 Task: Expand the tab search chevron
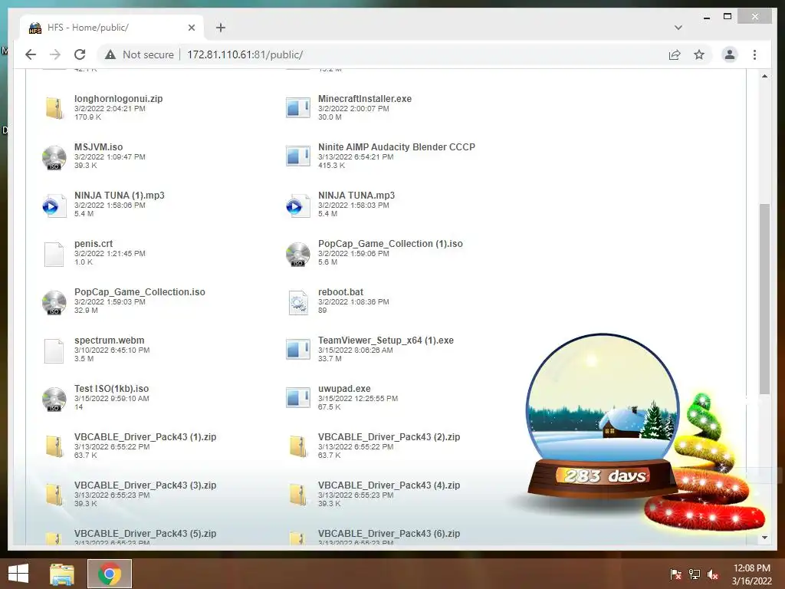click(x=678, y=28)
